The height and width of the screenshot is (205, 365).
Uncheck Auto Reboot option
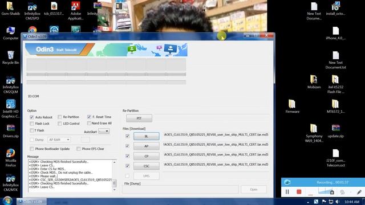32,117
